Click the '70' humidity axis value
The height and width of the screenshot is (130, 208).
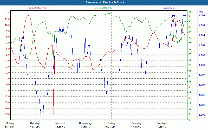(190, 43)
